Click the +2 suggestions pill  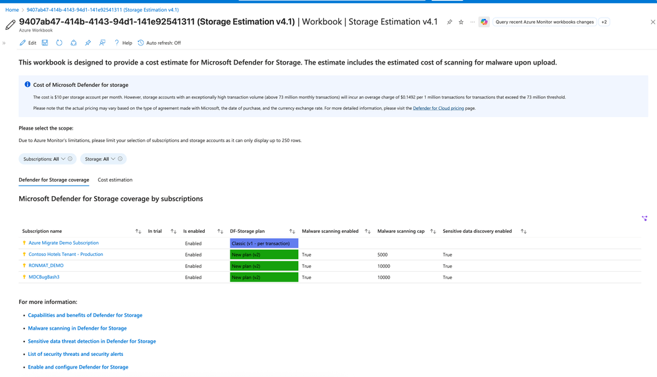point(604,22)
